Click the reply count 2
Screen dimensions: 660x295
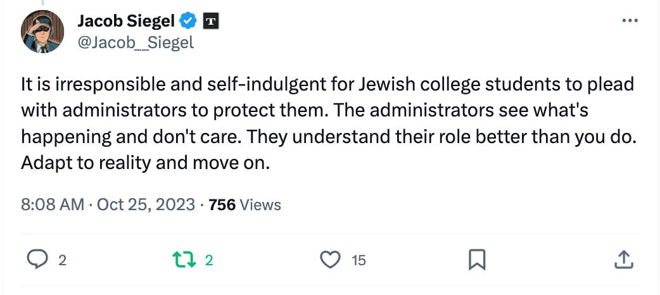pyautogui.click(x=62, y=260)
